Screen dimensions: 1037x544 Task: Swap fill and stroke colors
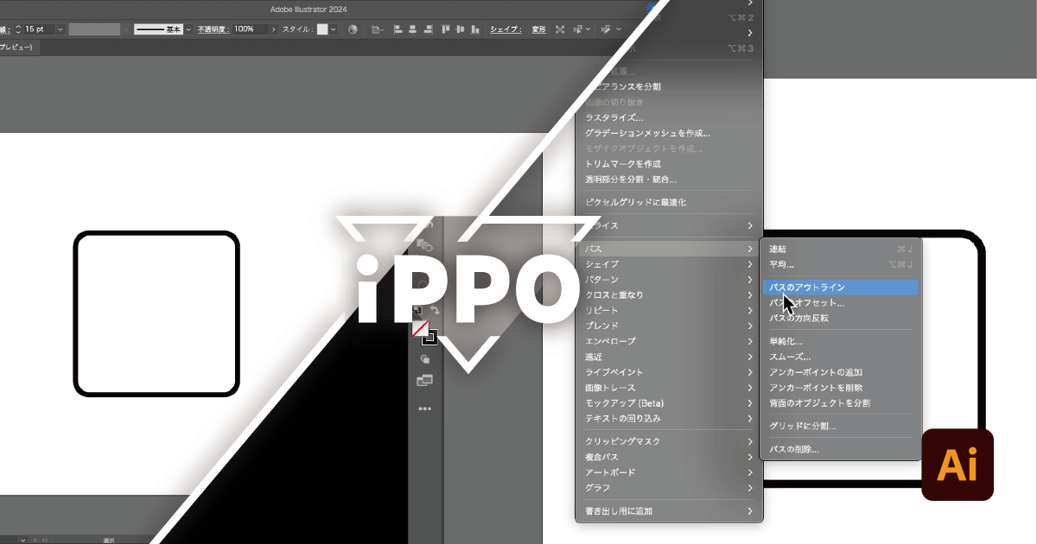pos(436,310)
